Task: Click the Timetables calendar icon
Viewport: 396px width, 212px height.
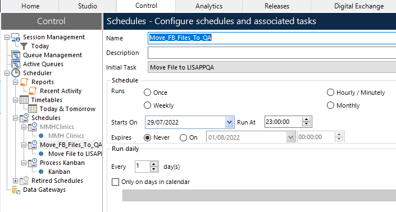Action: click(x=24, y=100)
